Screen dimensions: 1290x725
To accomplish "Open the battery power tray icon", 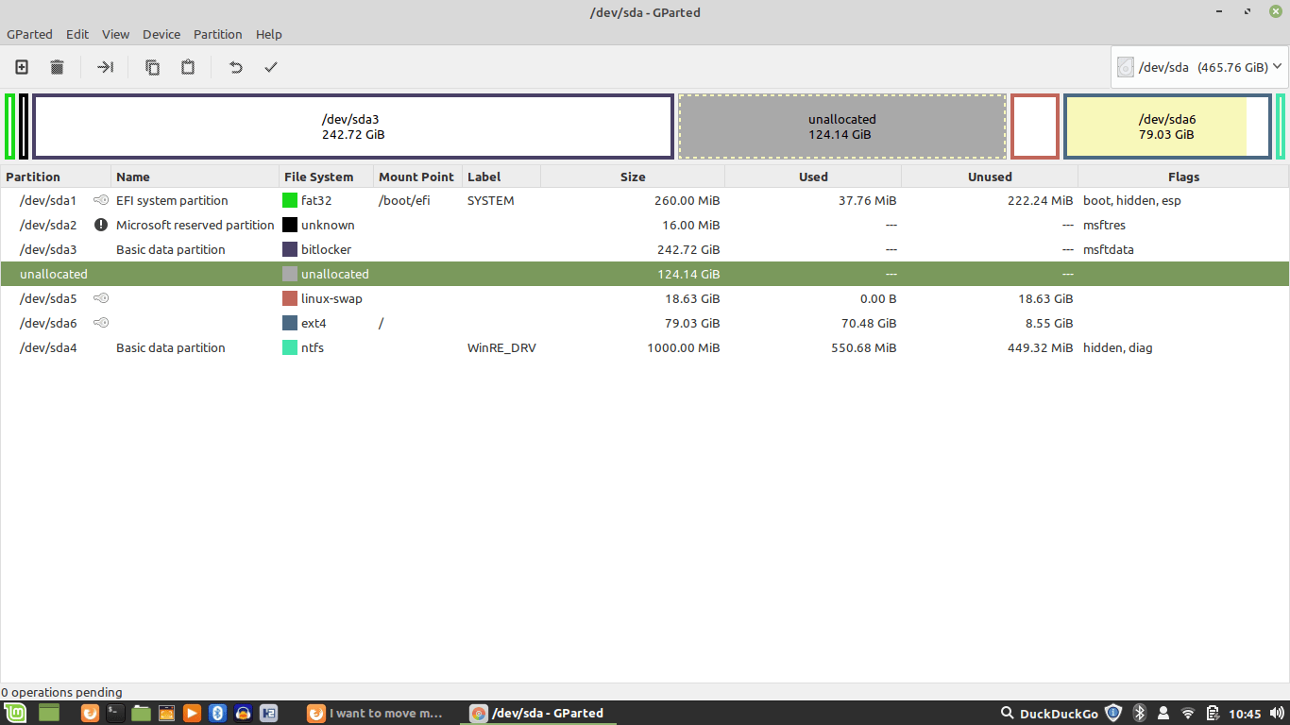I will pyautogui.click(x=1213, y=713).
